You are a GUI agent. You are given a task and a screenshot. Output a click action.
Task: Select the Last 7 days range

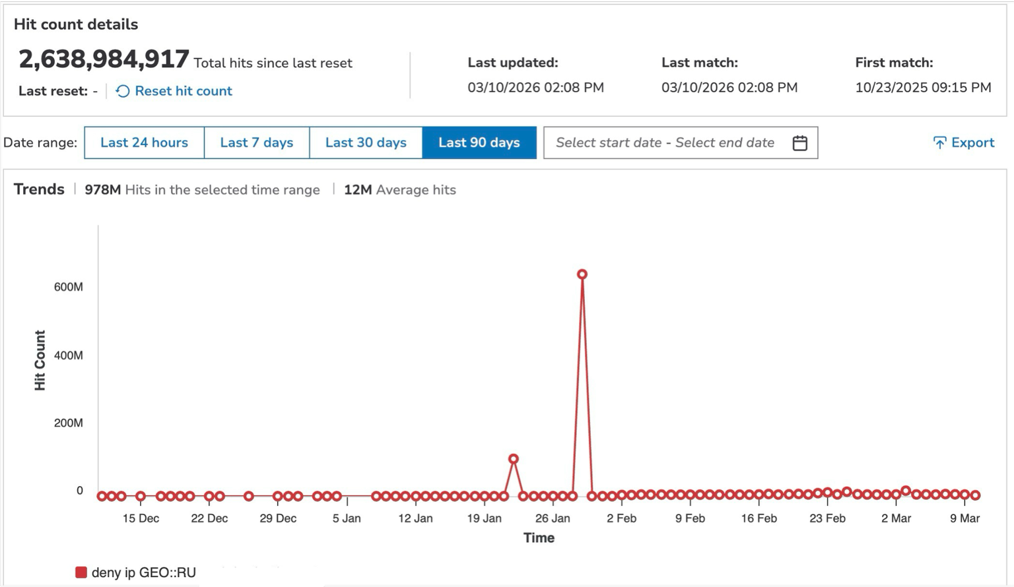[257, 142]
